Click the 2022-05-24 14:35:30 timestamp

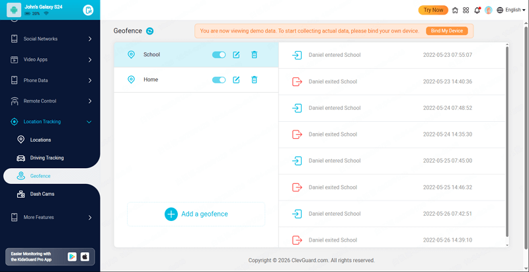448,134
